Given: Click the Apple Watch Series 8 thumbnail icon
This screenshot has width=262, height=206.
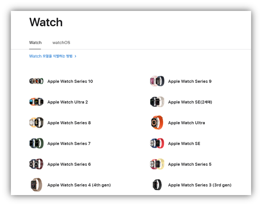Looking at the screenshot, I should click(36, 123).
